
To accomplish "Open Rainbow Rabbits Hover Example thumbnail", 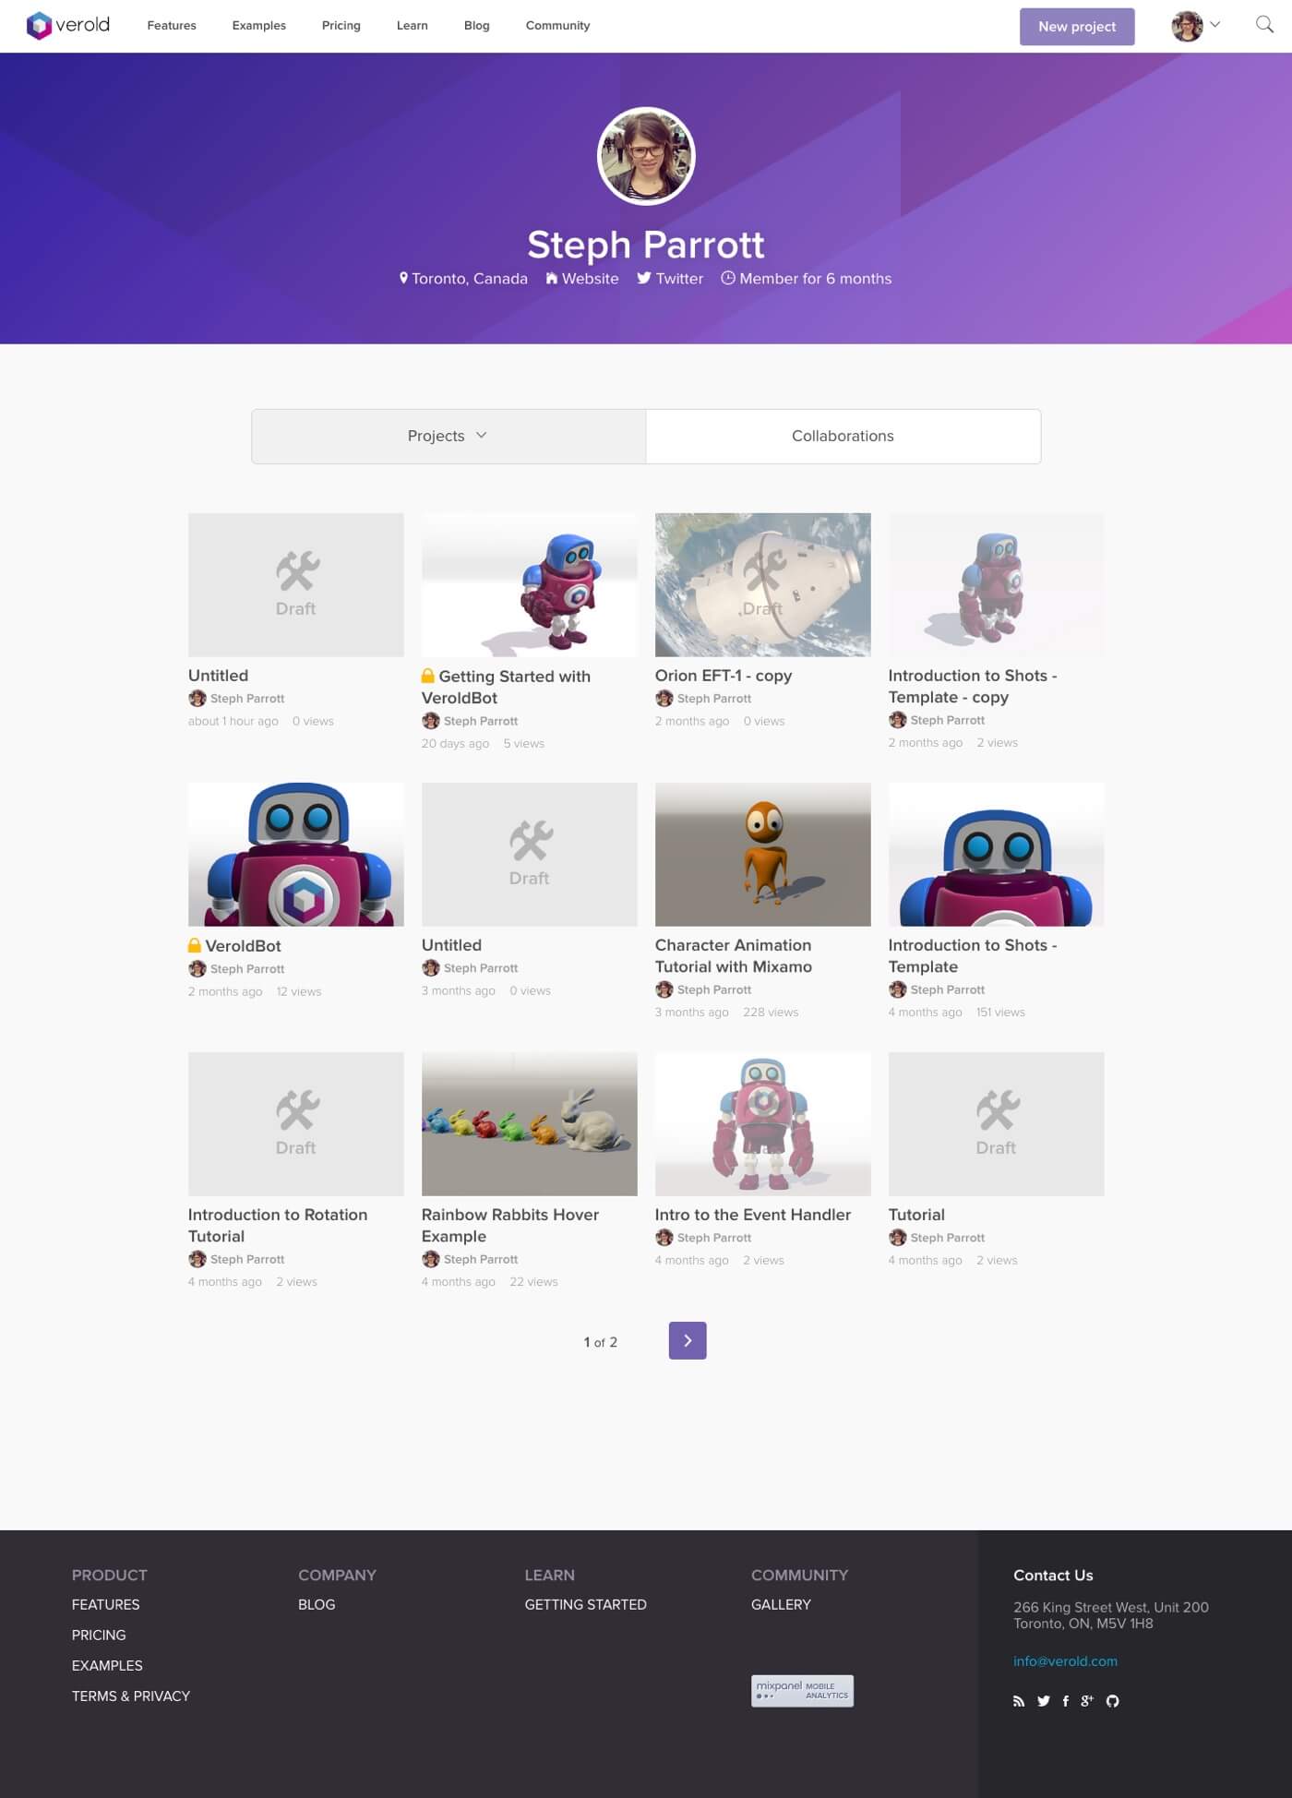I will point(530,1124).
